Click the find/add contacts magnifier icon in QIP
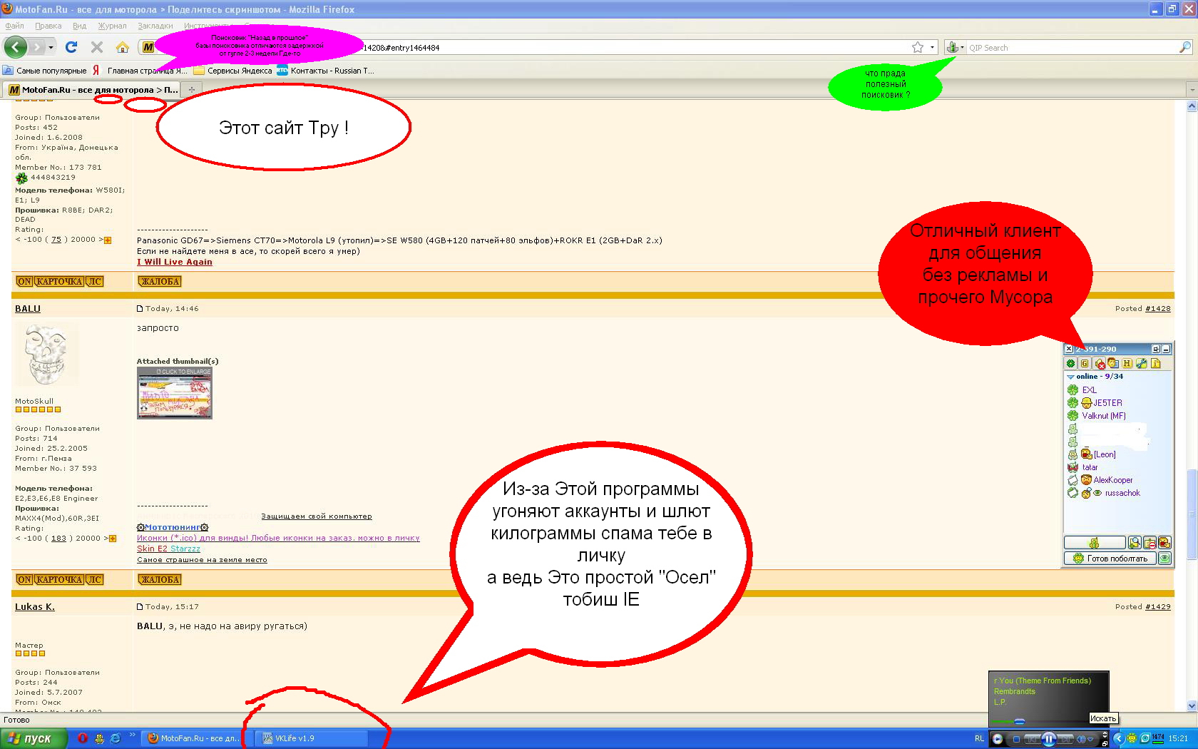The height and width of the screenshot is (749, 1198). coord(1135,543)
